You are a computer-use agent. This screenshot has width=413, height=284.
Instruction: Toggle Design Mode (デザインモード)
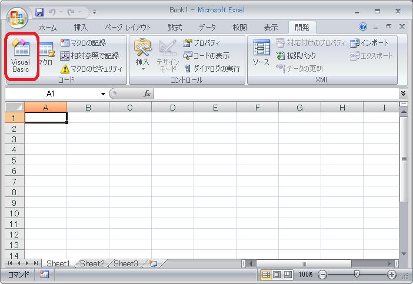[x=168, y=55]
